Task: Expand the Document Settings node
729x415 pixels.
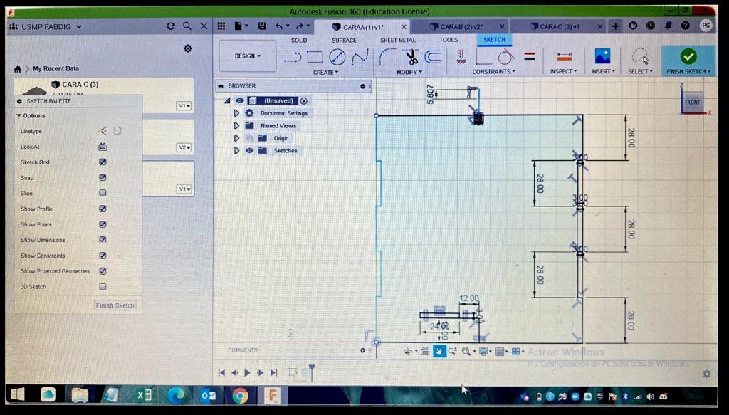Action: tap(236, 113)
